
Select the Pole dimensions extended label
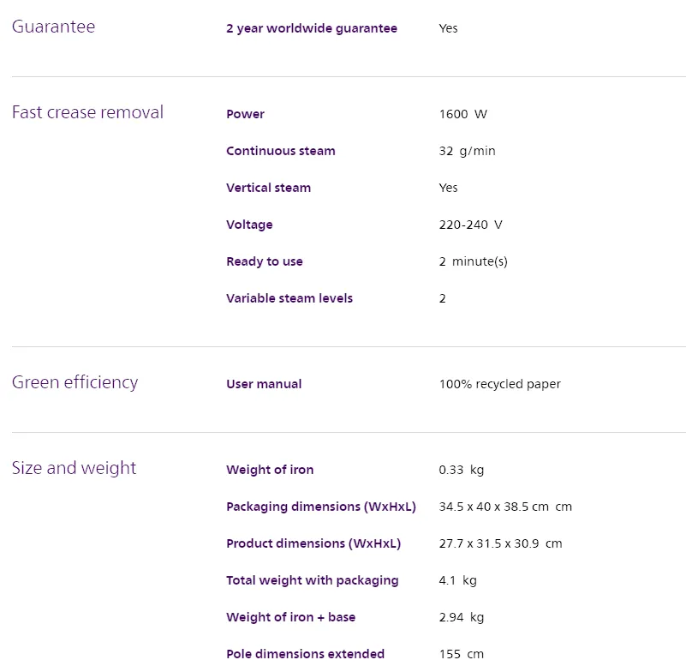tap(305, 654)
